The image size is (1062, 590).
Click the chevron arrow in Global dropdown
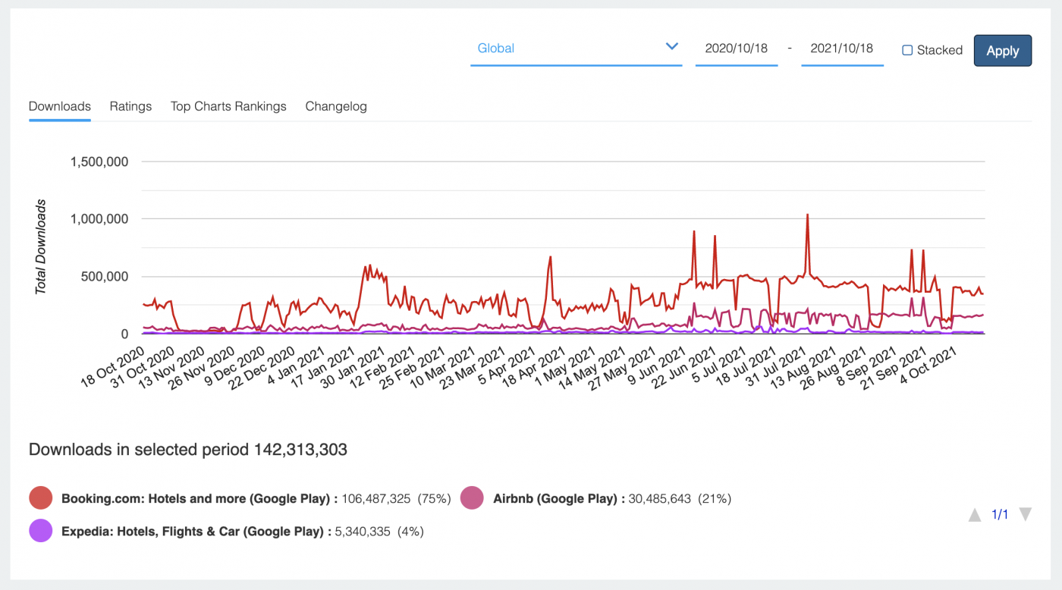click(x=671, y=47)
